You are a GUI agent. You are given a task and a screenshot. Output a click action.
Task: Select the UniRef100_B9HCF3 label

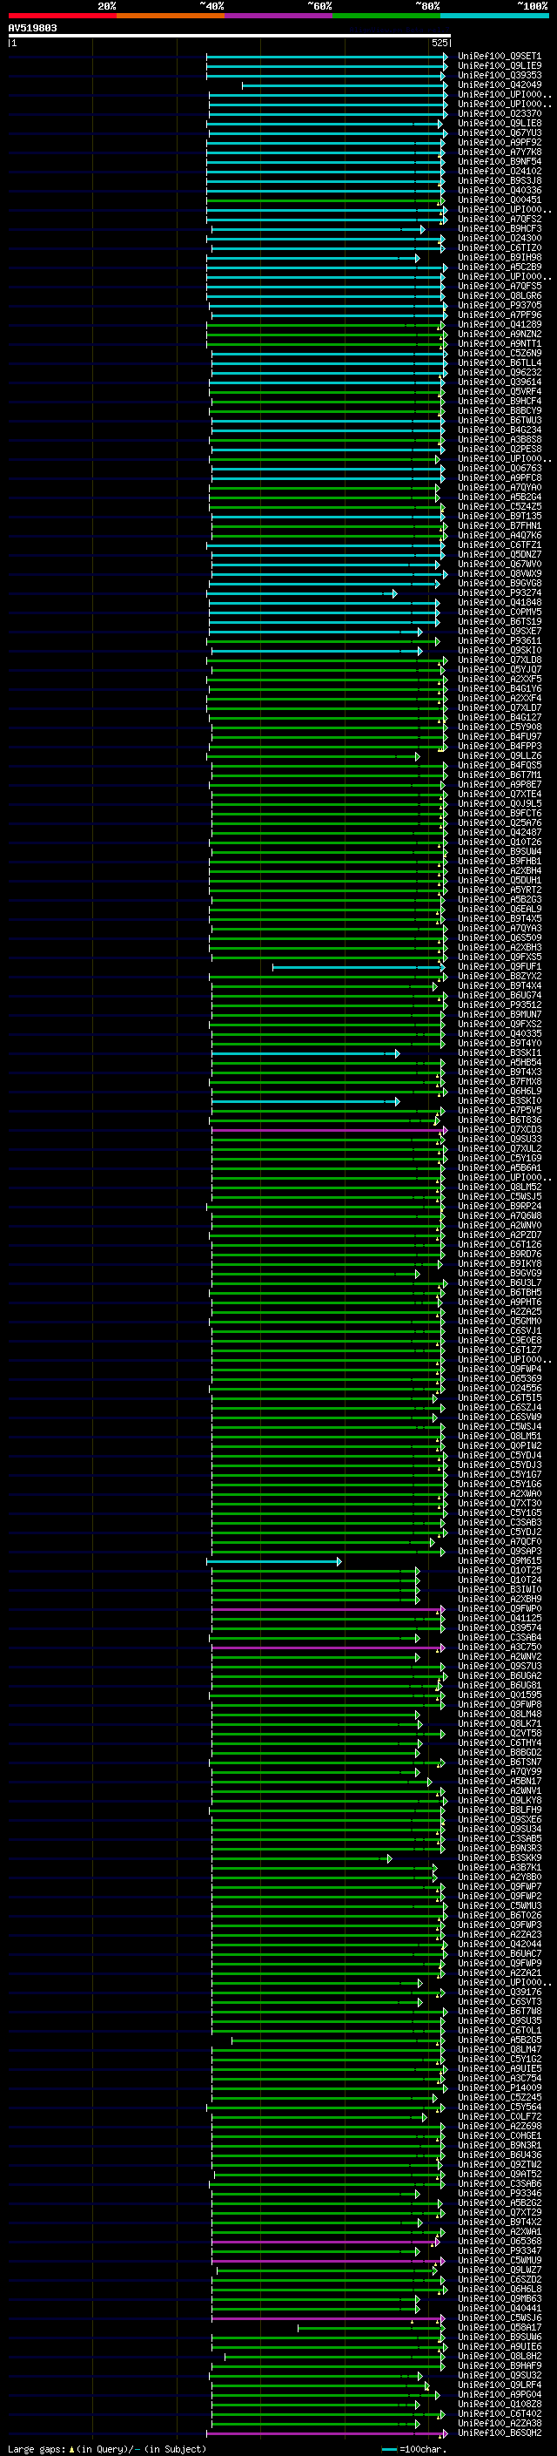pyautogui.click(x=499, y=229)
